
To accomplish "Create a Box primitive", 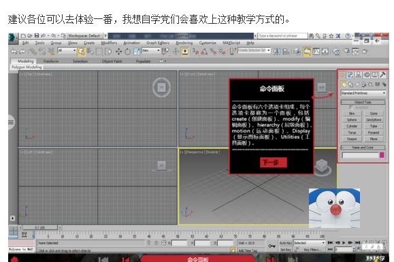I will (352, 114).
